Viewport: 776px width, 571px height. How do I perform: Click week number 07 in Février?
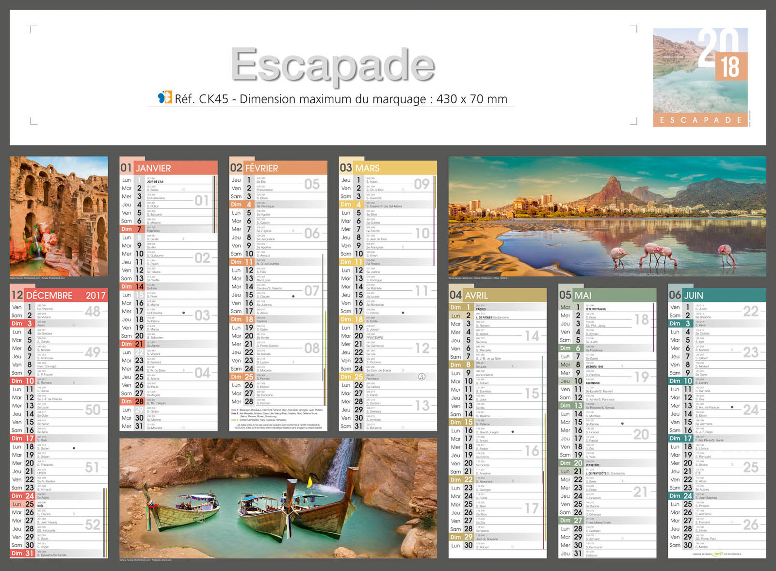pos(312,291)
